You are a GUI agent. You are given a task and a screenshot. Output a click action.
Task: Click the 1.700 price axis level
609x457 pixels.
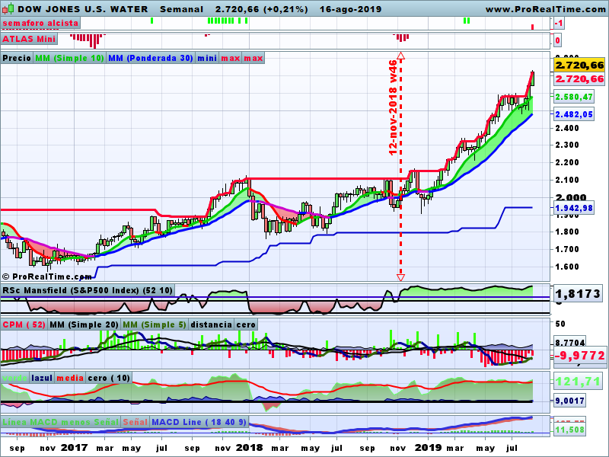567,250
